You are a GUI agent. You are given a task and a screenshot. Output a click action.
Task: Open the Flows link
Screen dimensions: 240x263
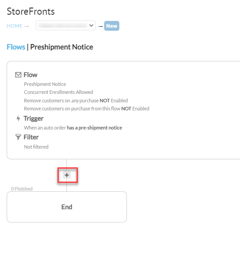[16, 47]
